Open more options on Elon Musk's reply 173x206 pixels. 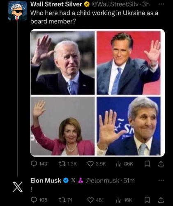tap(161, 180)
